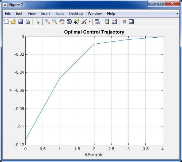
Task: Print the figure using the printer icon
Action: [28, 22]
